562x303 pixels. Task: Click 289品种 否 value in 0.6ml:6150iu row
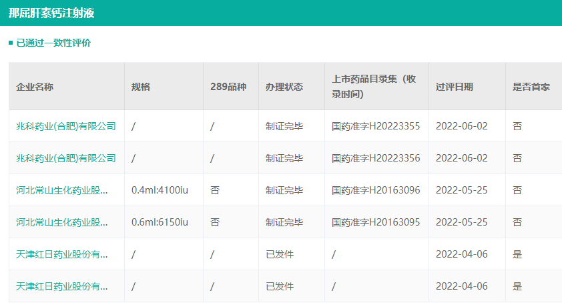[215, 222]
